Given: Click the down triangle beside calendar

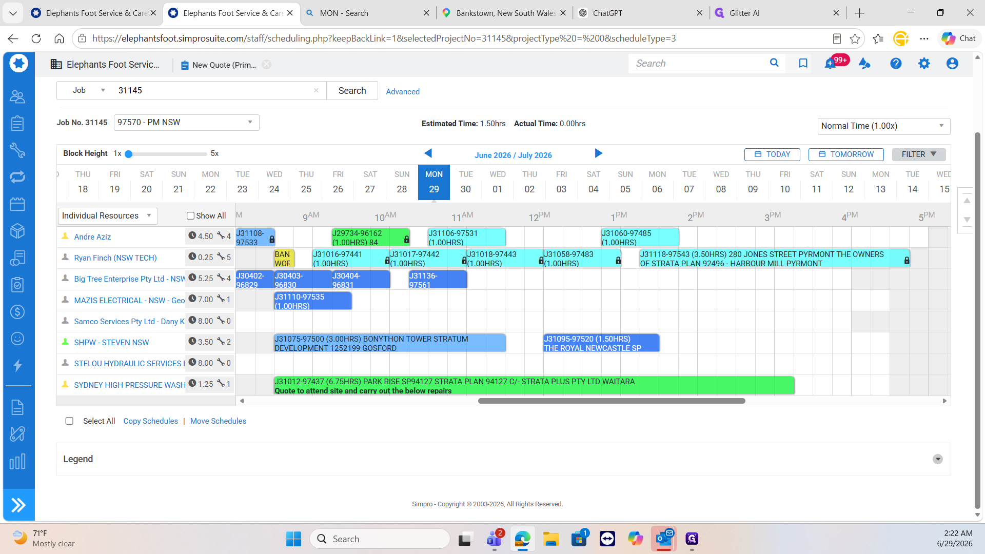Looking at the screenshot, I should tap(967, 220).
